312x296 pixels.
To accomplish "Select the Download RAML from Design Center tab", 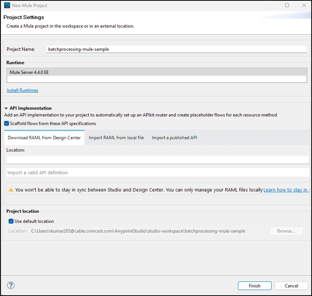I will (x=44, y=138).
